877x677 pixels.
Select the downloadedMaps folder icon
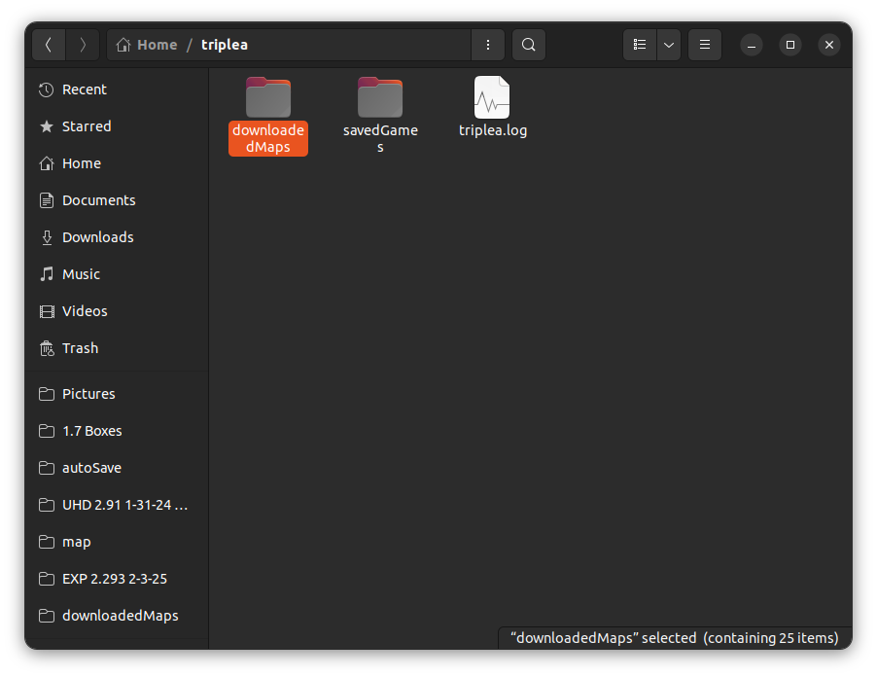click(268, 97)
